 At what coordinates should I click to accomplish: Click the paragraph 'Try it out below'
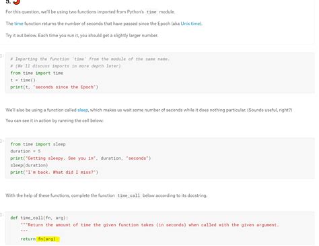[x=82, y=36]
